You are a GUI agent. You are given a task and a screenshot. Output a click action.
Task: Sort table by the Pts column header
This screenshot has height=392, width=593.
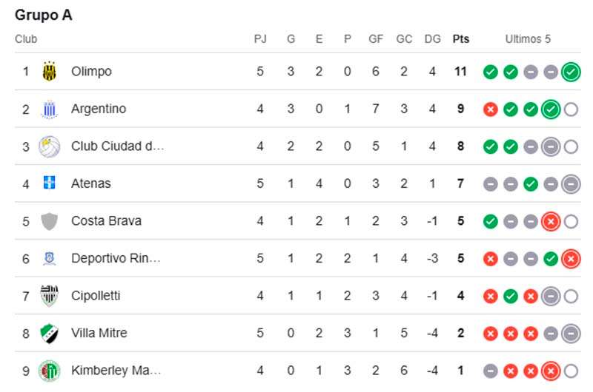tap(460, 39)
